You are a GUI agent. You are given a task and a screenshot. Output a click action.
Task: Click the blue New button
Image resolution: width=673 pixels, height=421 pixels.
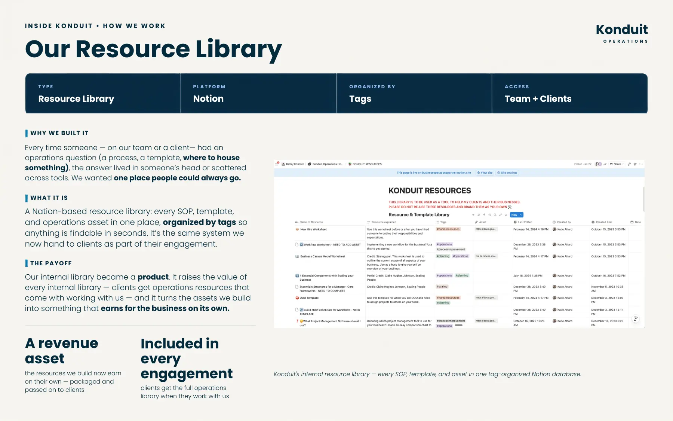[514, 215]
